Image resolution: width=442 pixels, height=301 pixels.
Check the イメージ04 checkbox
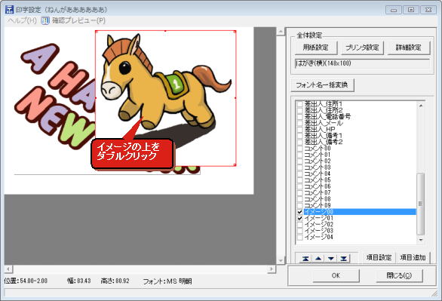coord(299,237)
